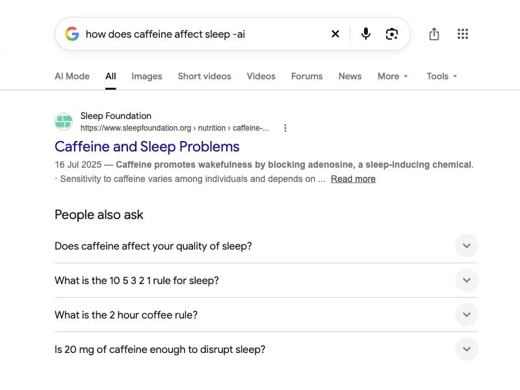Click question 'Does caffeine affect your quality of sleep?'
Viewport: 520px width, 390px height.
153,246
